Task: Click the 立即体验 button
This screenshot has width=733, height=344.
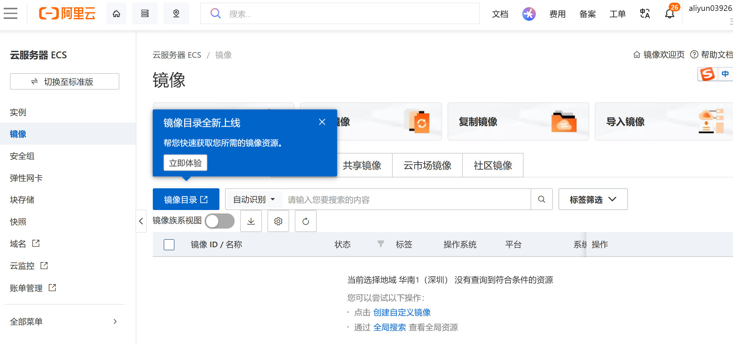Action: [185, 163]
